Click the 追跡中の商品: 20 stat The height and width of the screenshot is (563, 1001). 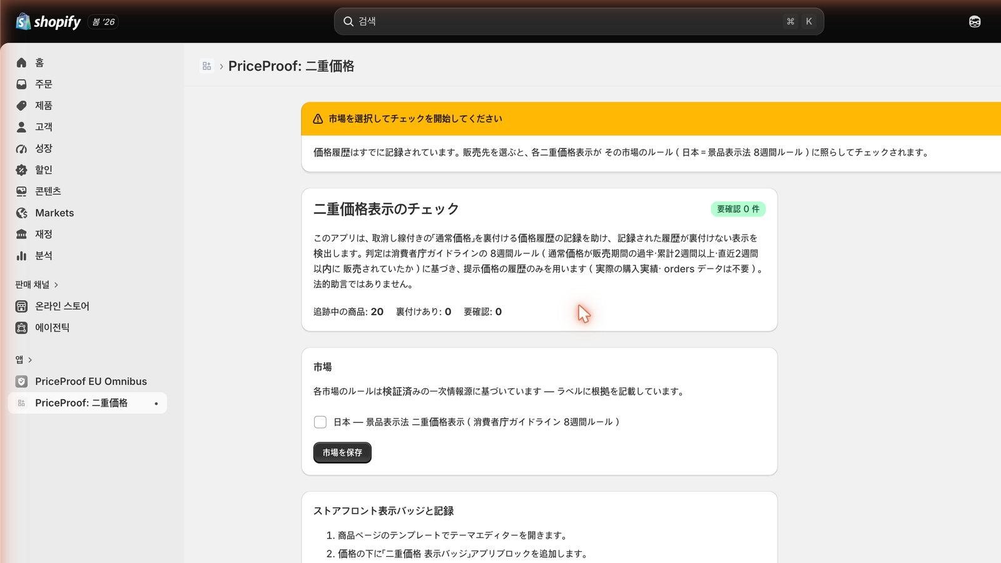tap(348, 312)
